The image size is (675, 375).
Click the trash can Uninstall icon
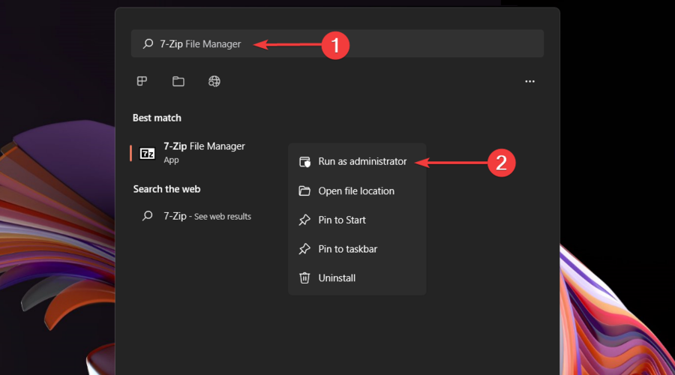[x=304, y=277]
